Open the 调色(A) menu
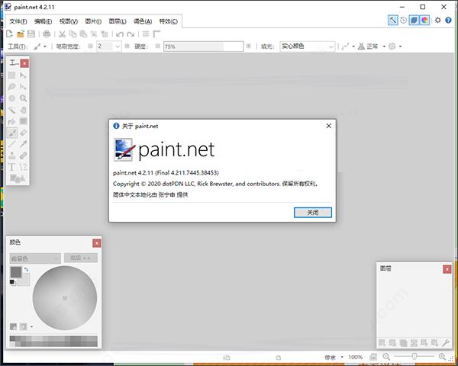 (x=143, y=21)
